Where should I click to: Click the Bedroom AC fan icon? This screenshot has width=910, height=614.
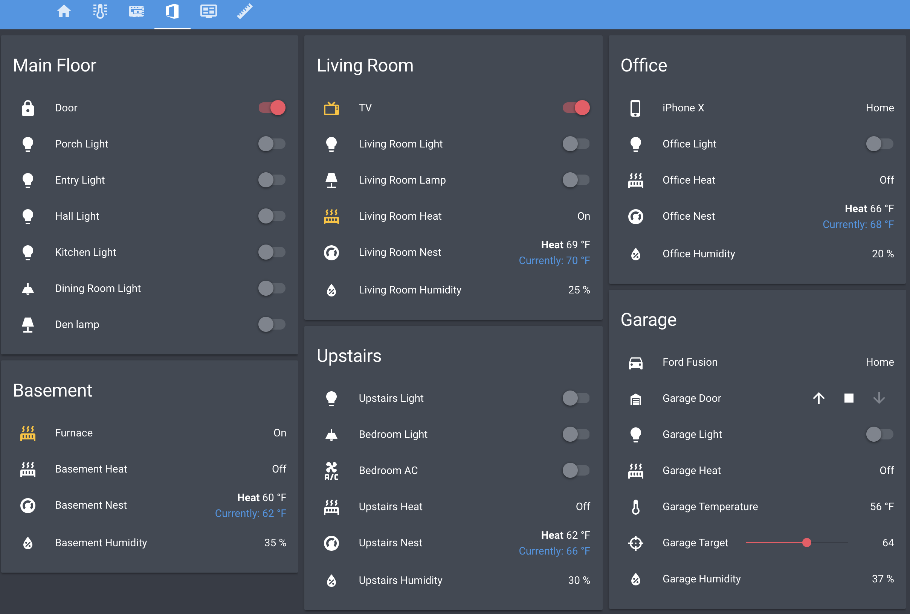[331, 471]
